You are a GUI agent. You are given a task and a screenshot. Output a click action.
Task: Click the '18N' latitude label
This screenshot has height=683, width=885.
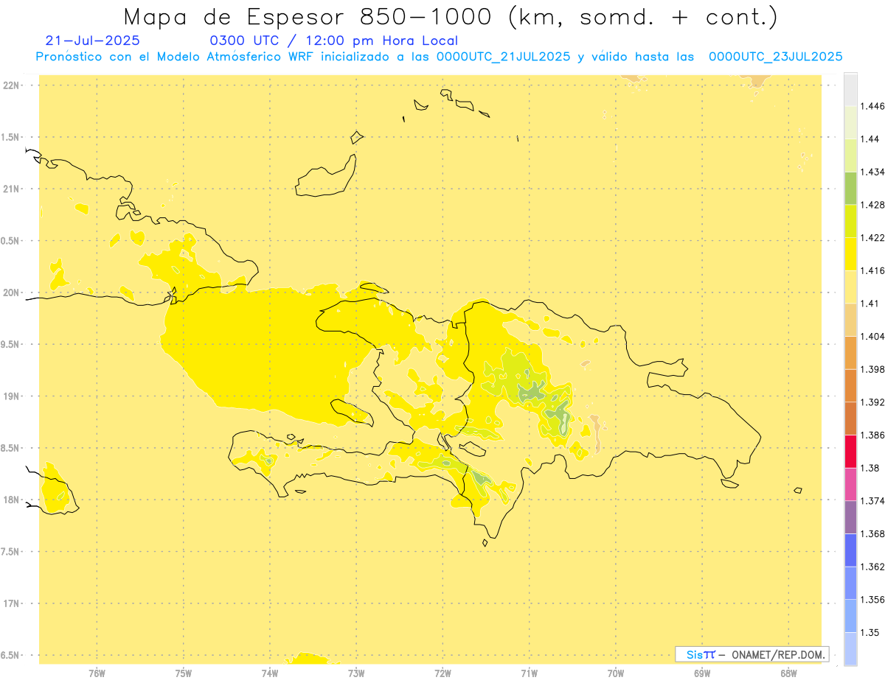click(x=10, y=500)
